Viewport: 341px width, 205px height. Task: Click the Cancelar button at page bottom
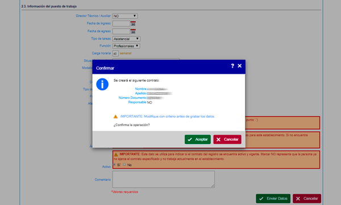pyautogui.click(x=307, y=199)
